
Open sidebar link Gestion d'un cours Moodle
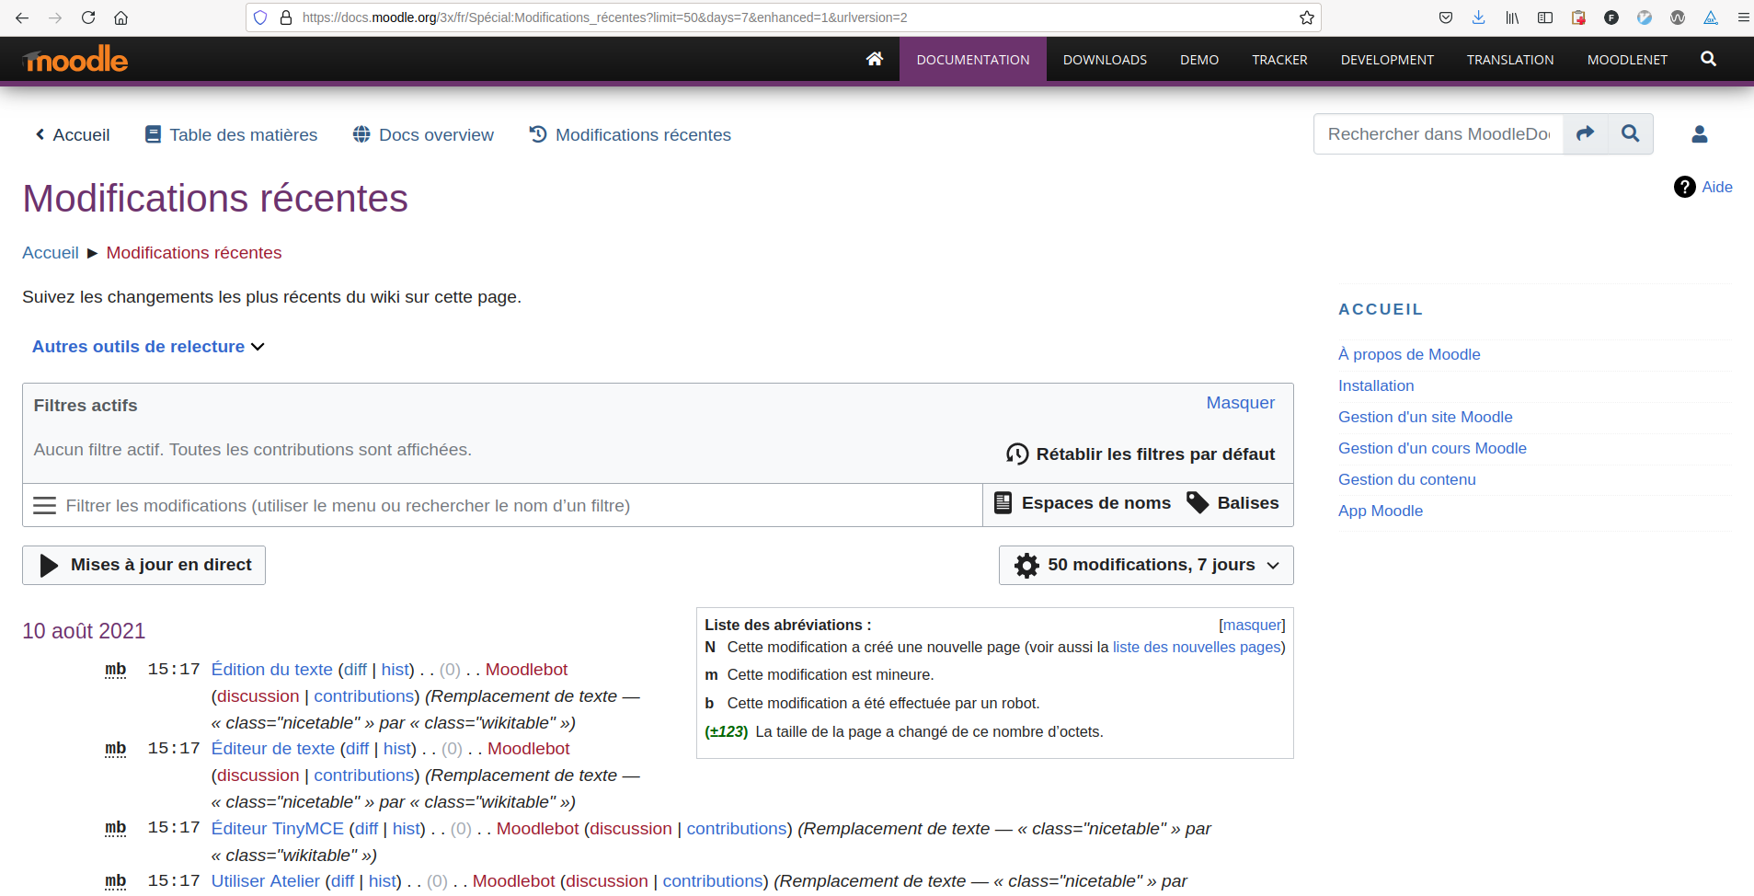(1432, 448)
